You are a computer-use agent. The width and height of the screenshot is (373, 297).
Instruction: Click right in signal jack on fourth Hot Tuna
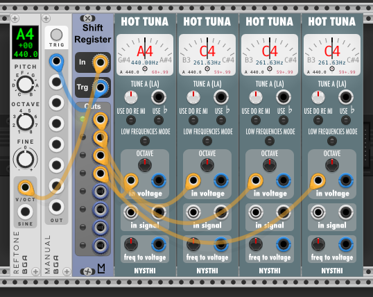tap(346, 212)
